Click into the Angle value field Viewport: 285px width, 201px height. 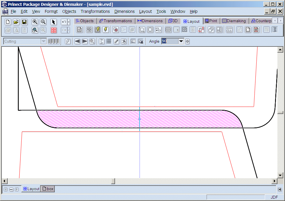pos(170,41)
